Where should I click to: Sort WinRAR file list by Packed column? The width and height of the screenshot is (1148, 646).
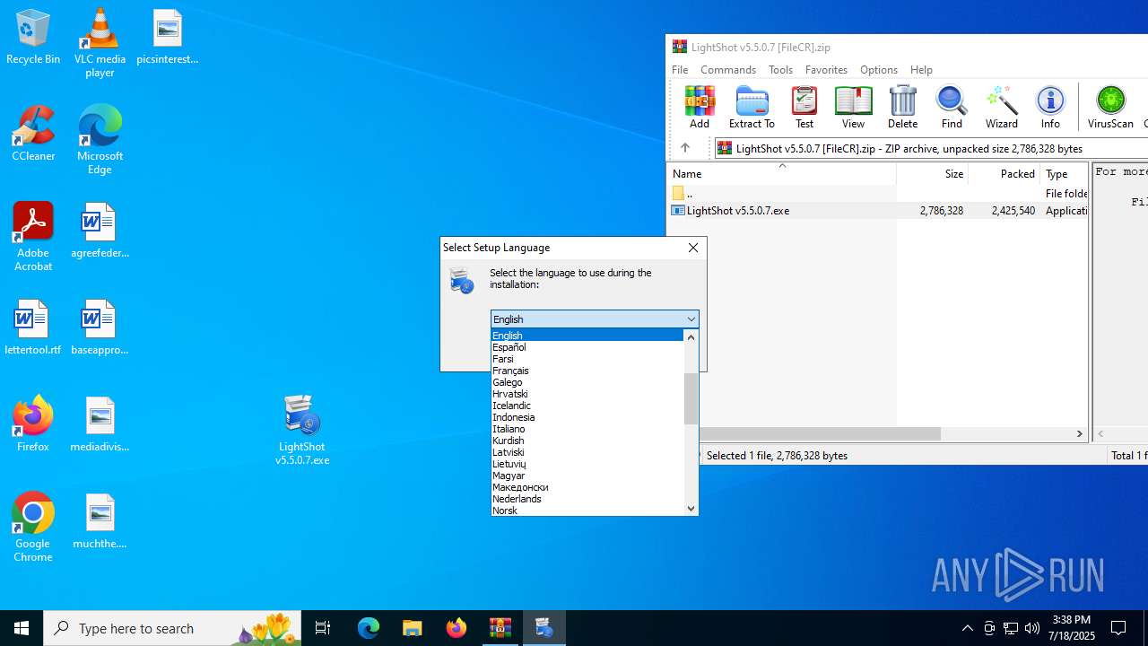click(1004, 173)
